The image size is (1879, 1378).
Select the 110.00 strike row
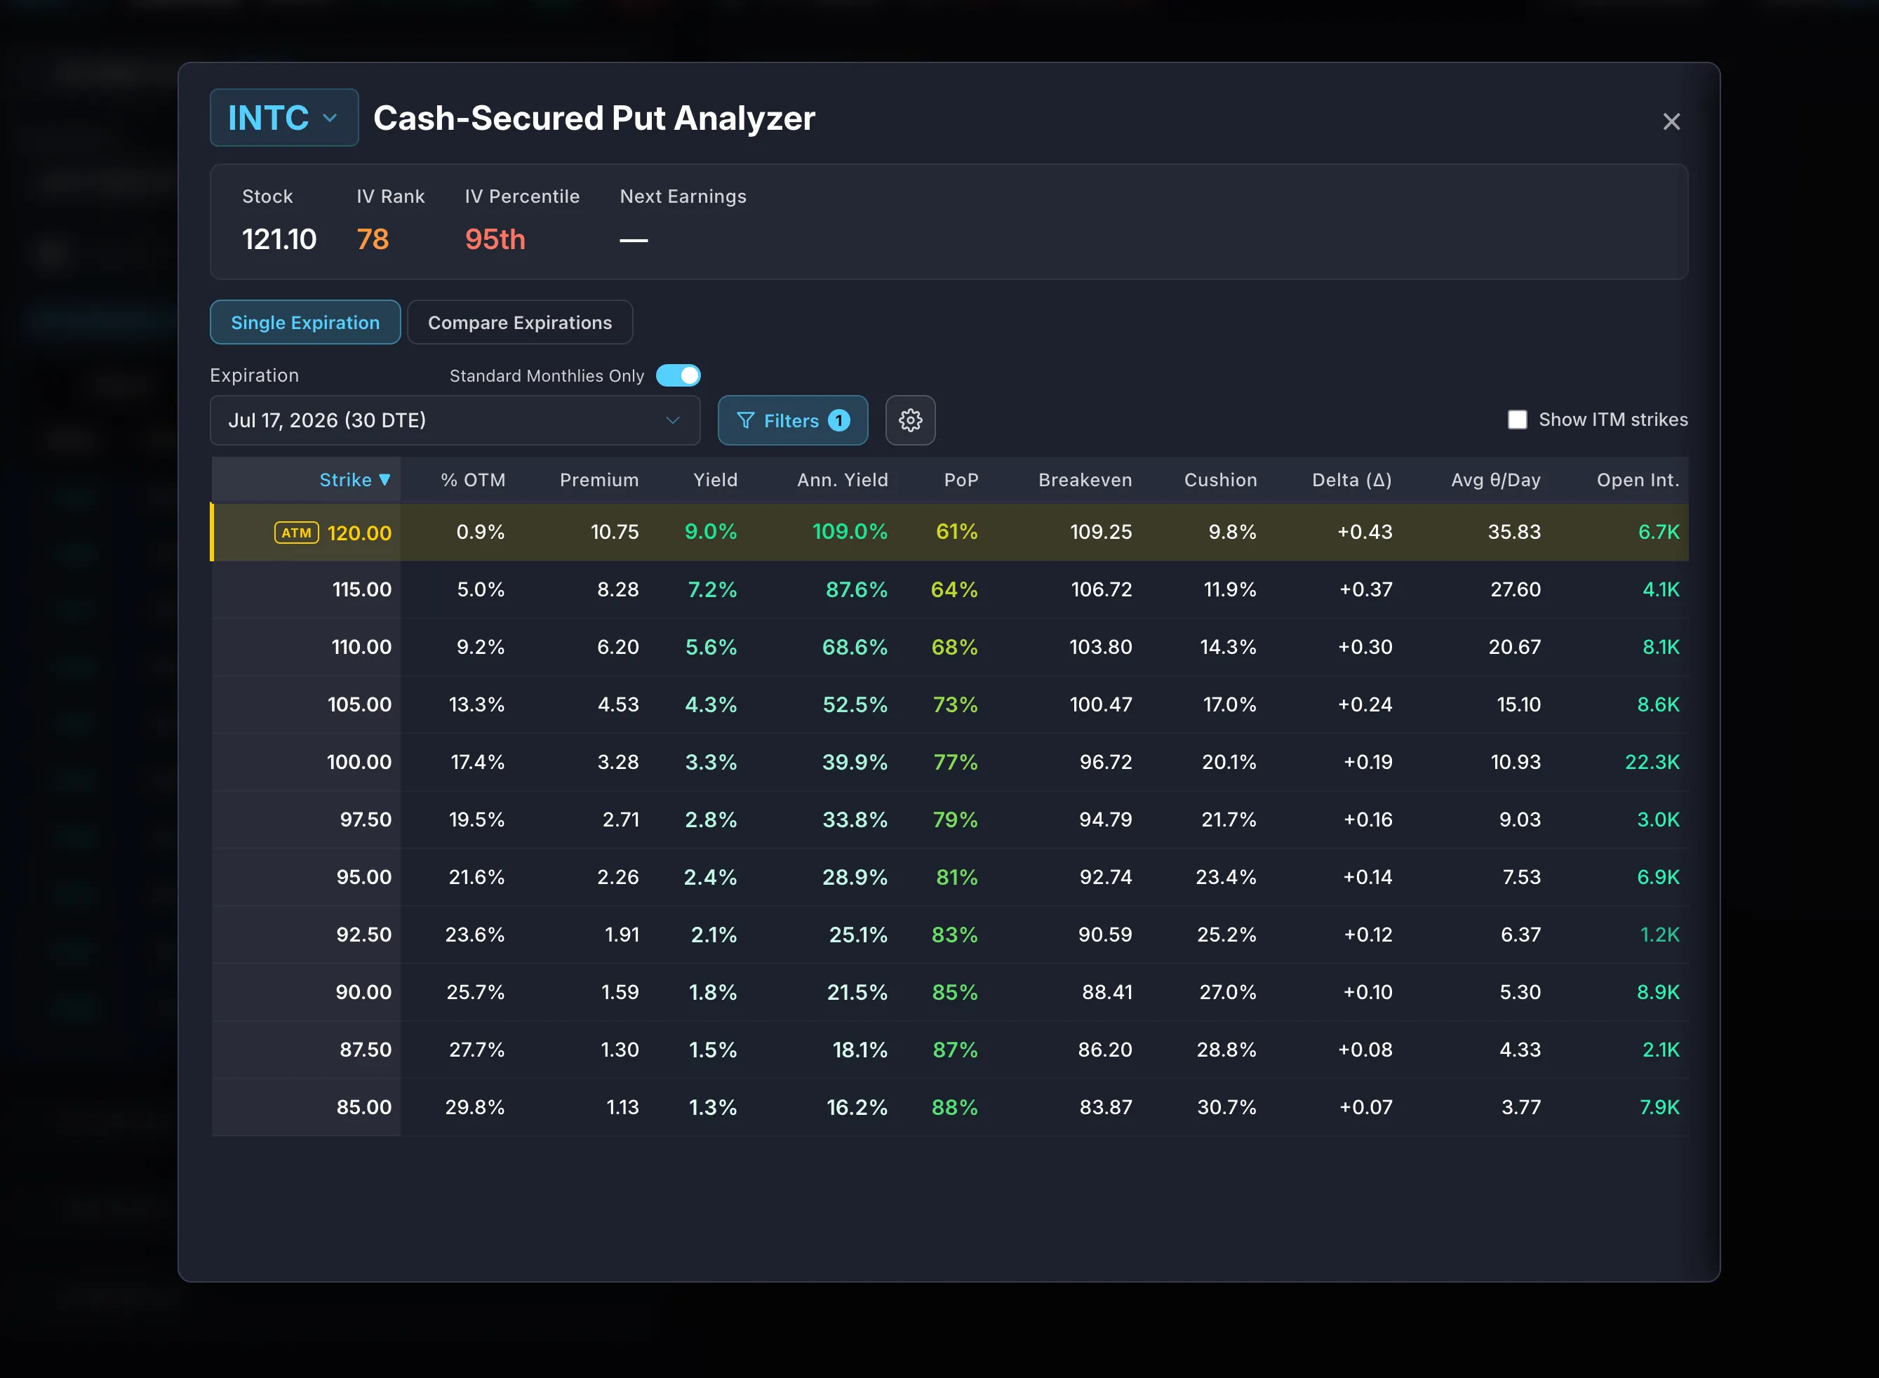pos(950,648)
